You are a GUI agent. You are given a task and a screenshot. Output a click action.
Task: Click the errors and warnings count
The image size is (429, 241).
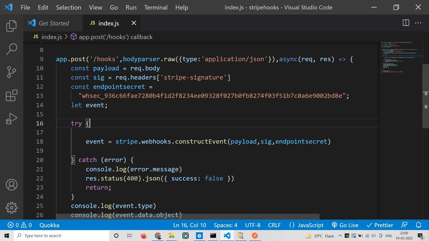(x=20, y=225)
